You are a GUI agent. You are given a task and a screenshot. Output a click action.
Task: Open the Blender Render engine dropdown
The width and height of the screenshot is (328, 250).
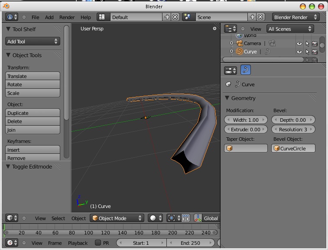pyautogui.click(x=296, y=17)
